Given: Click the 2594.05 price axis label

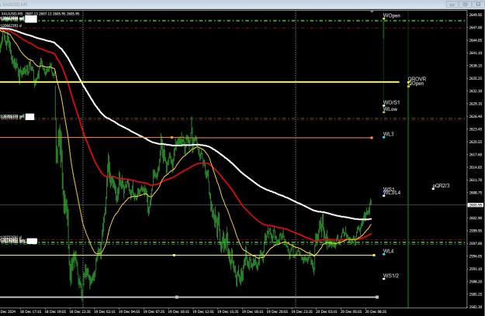Looking at the screenshot, I should pos(476,256).
